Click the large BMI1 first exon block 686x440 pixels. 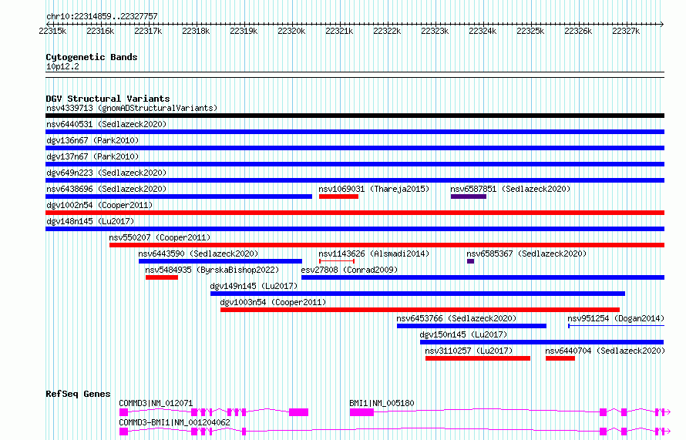tap(361, 412)
